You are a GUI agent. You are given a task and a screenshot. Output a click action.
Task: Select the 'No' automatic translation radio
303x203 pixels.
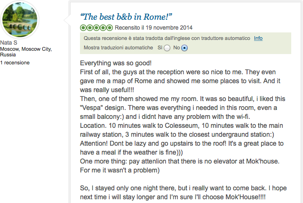tap(184, 48)
